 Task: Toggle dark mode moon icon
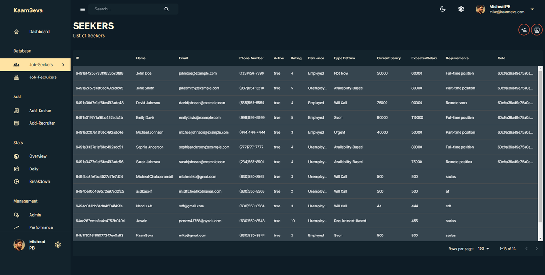443,9
